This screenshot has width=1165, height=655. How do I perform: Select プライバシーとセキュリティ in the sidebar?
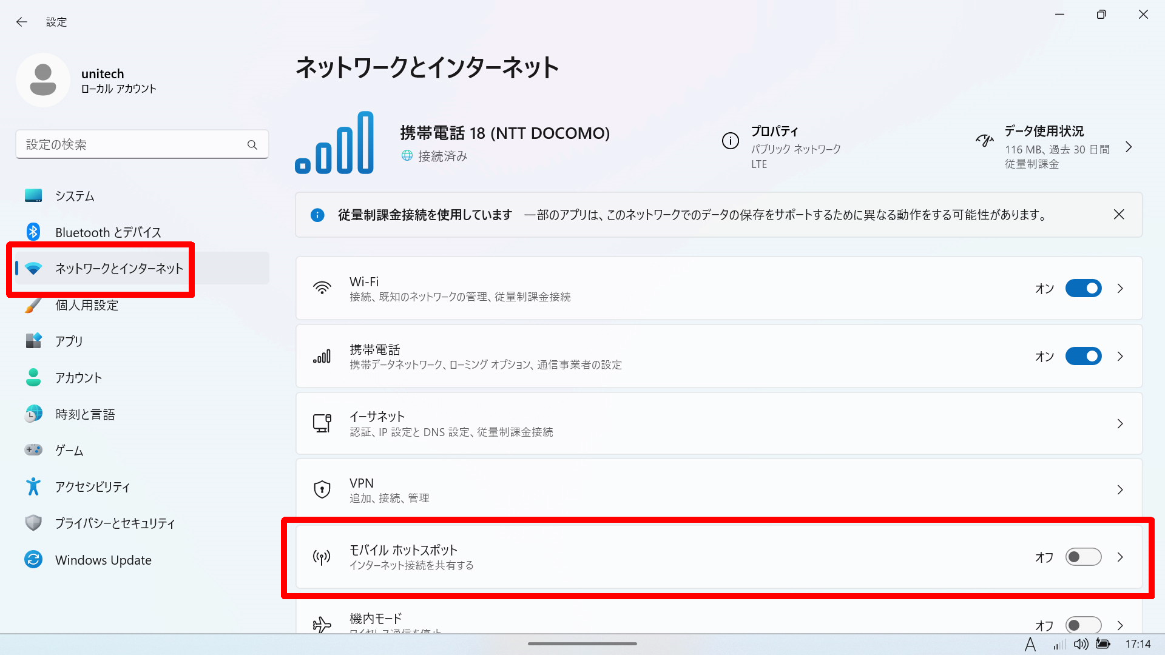115,523
